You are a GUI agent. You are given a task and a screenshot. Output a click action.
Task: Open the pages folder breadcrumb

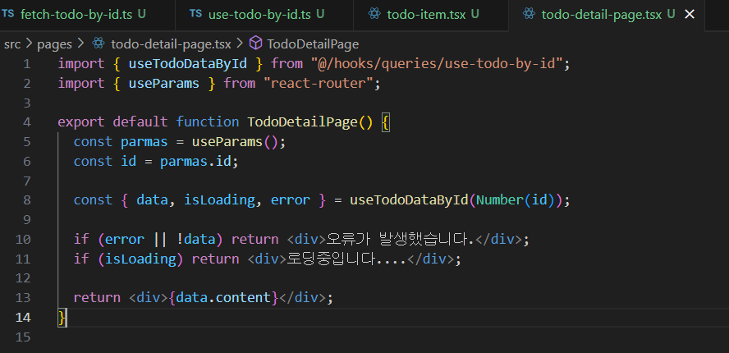coord(56,44)
